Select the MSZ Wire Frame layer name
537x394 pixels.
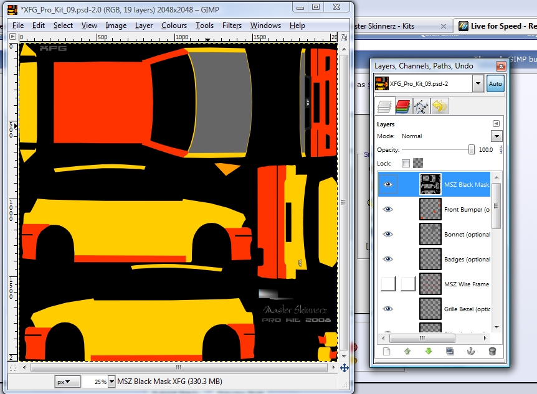coord(467,284)
